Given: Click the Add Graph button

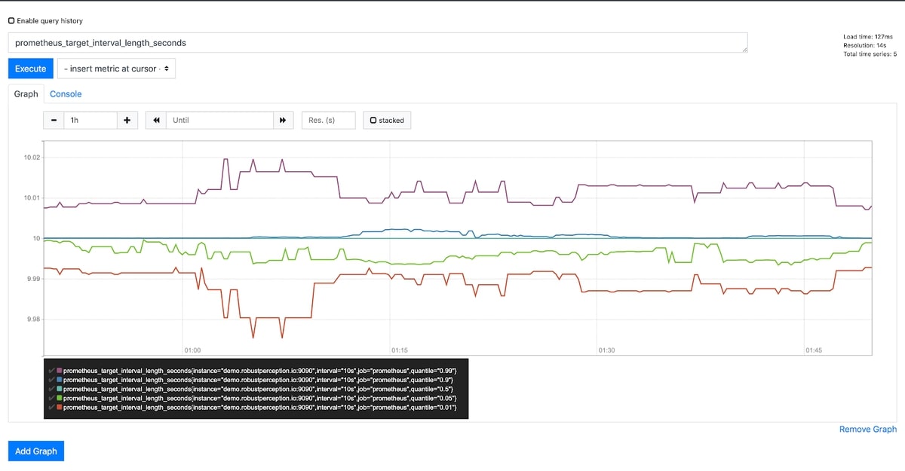Looking at the screenshot, I should click(x=36, y=451).
